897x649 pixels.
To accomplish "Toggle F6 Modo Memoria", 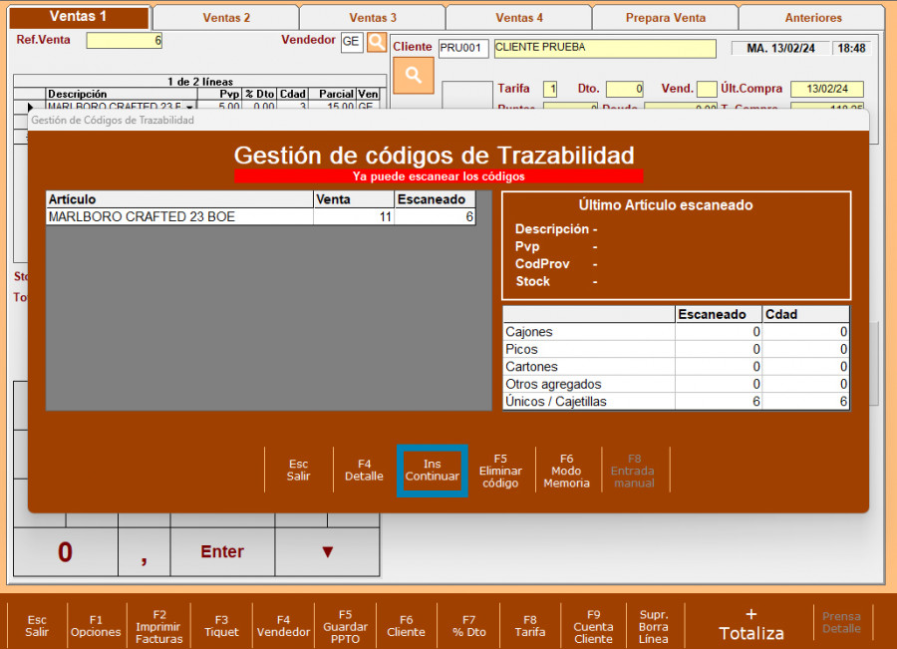I will point(566,471).
